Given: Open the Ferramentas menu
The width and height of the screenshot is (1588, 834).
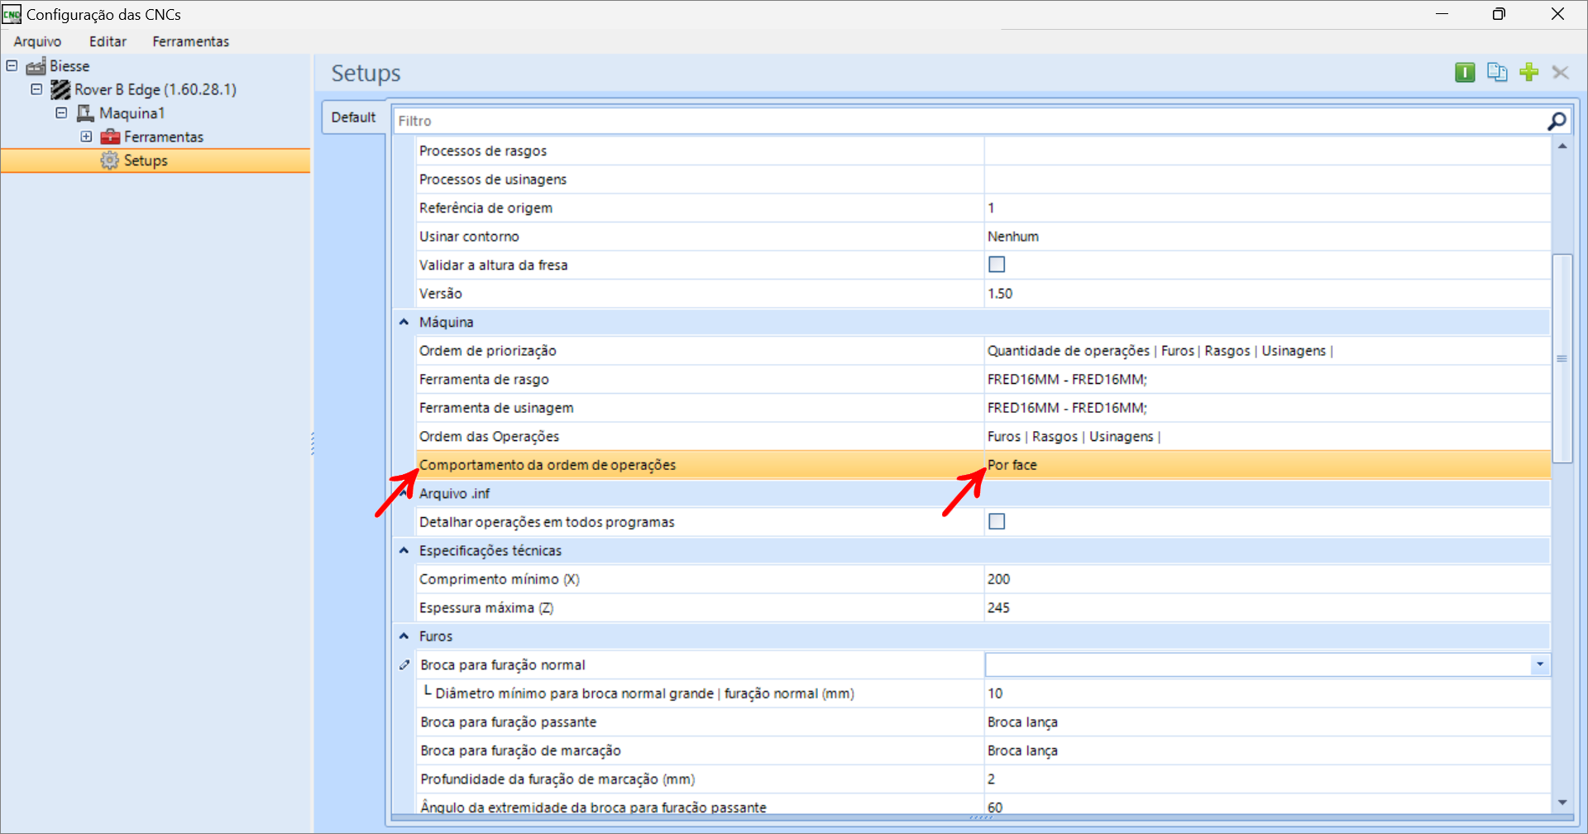Looking at the screenshot, I should tap(190, 41).
